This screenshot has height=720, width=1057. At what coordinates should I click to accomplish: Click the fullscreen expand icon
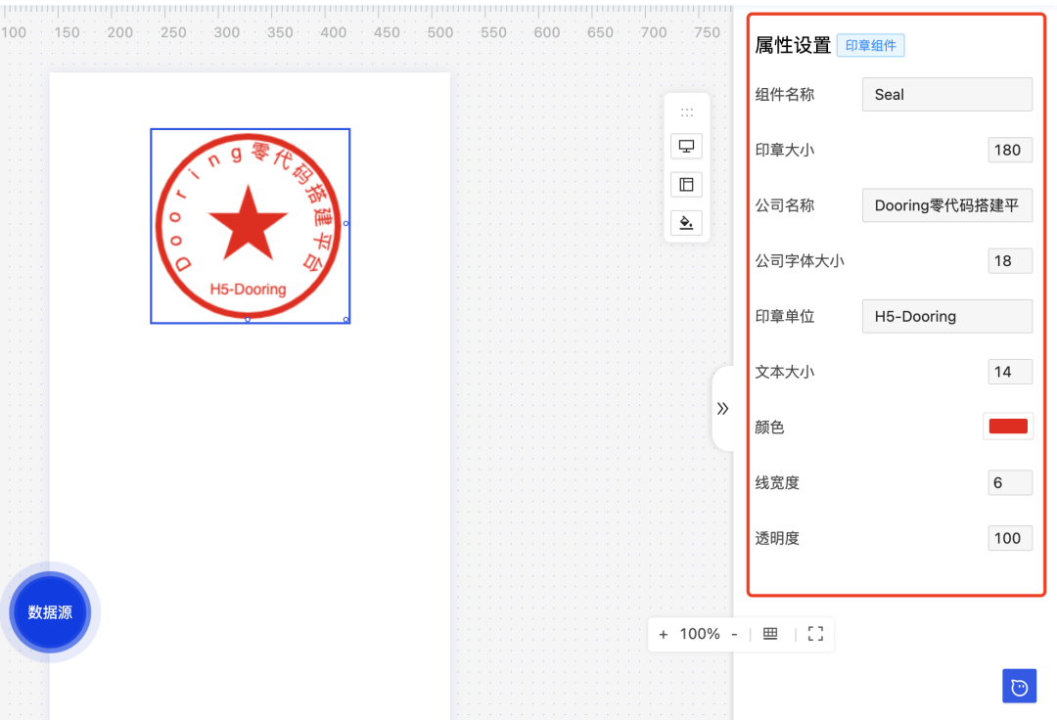pyautogui.click(x=815, y=634)
